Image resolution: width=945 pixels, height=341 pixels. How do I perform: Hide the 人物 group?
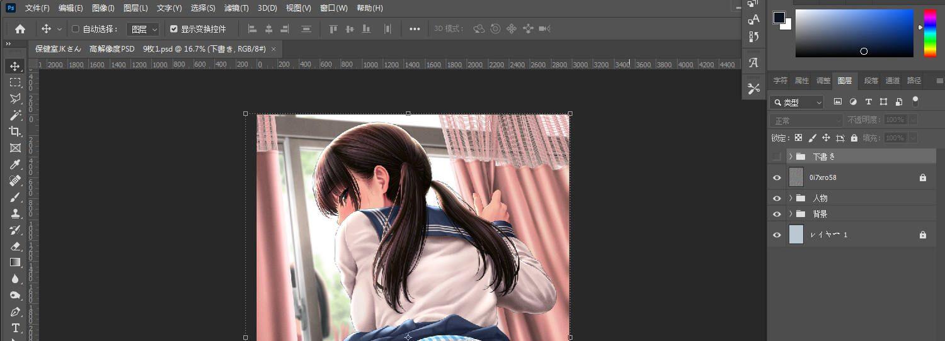[777, 198]
